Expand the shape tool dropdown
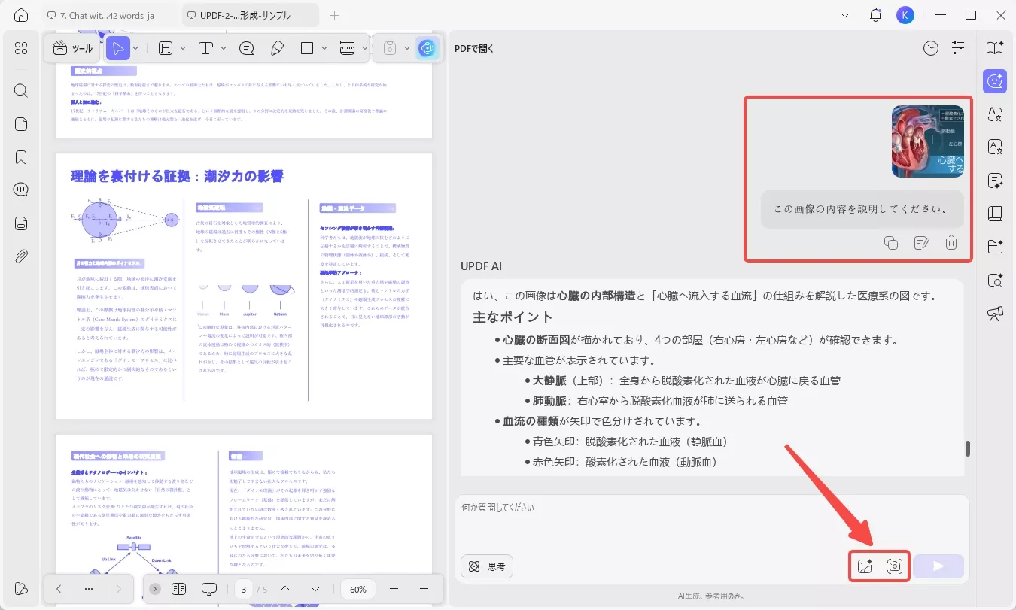Viewport: 1016px width, 610px height. click(x=324, y=48)
